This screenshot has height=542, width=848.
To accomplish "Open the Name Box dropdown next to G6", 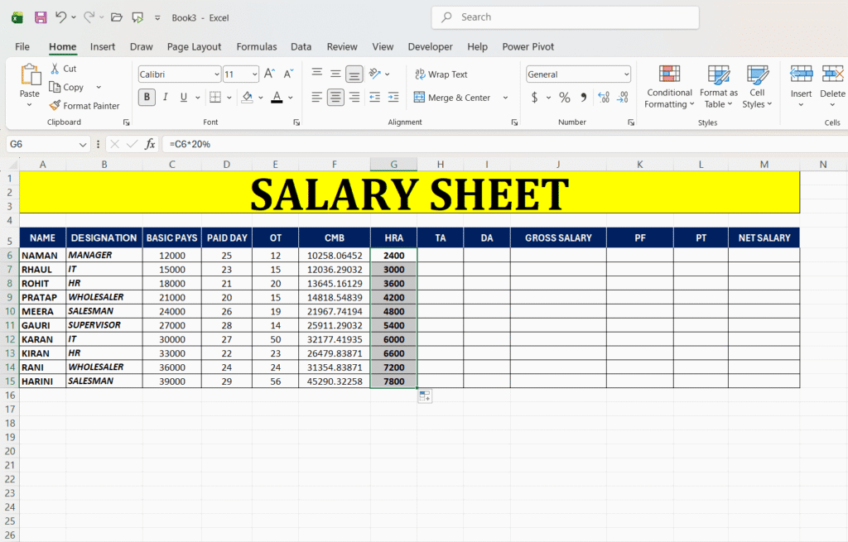I will pyautogui.click(x=82, y=144).
